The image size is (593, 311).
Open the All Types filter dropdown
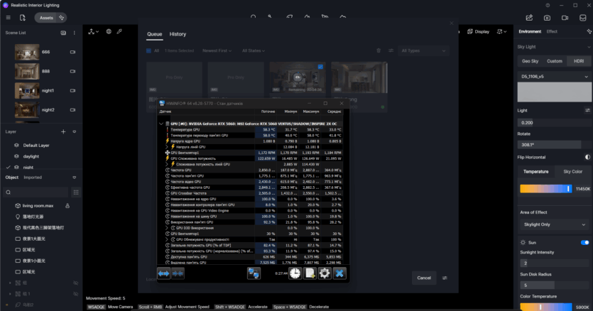tap(424, 50)
